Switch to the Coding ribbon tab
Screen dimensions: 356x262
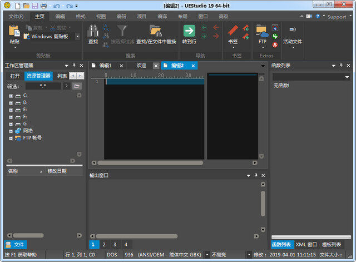coord(121,17)
